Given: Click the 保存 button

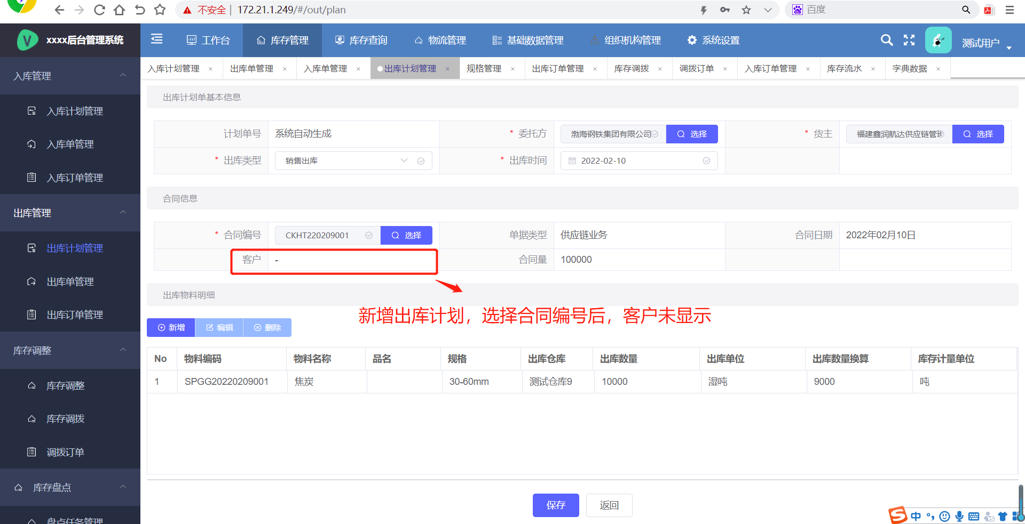Looking at the screenshot, I should pos(556,505).
